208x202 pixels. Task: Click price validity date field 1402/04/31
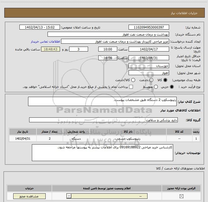[x=149, y=58]
